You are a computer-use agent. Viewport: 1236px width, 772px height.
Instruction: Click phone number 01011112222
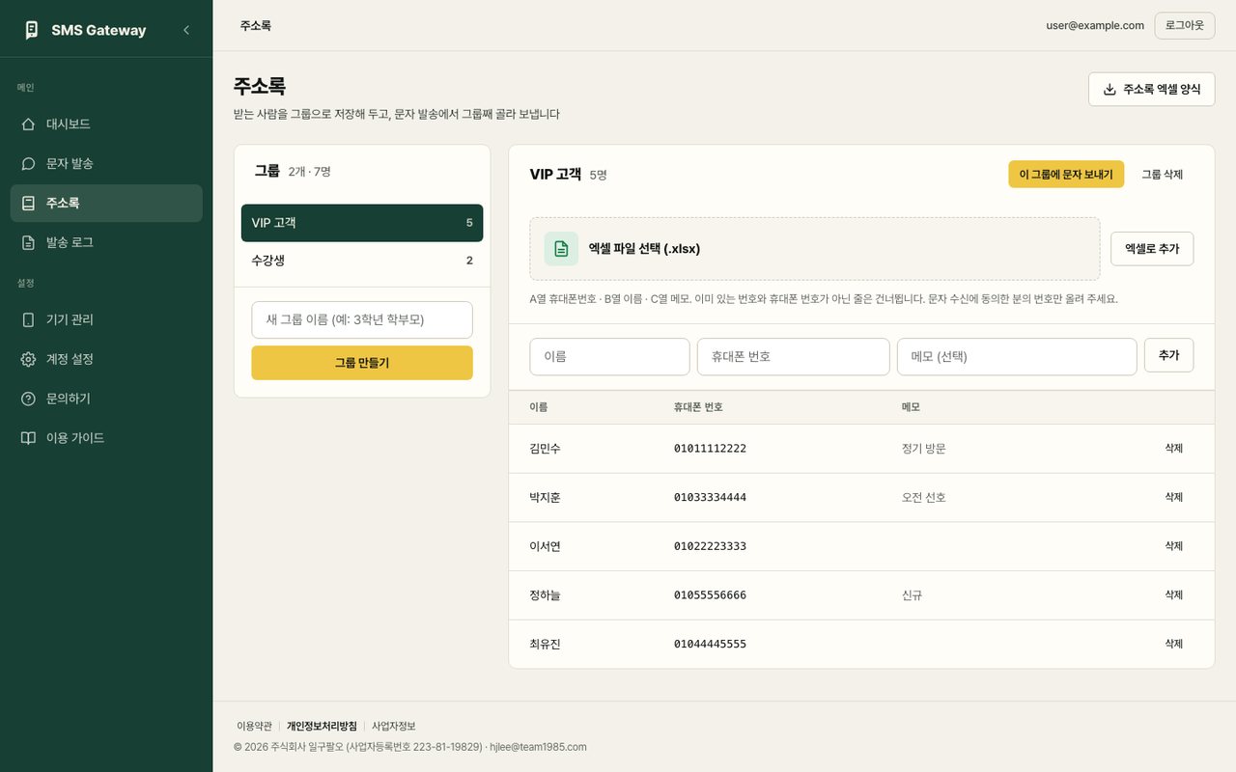(x=710, y=449)
